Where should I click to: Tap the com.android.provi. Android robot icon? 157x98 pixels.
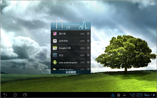(x=55, y=62)
